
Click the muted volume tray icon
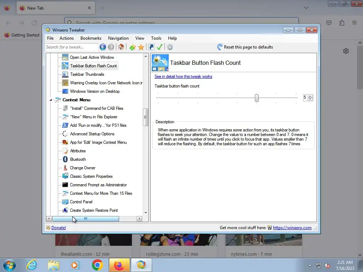pos(327,265)
